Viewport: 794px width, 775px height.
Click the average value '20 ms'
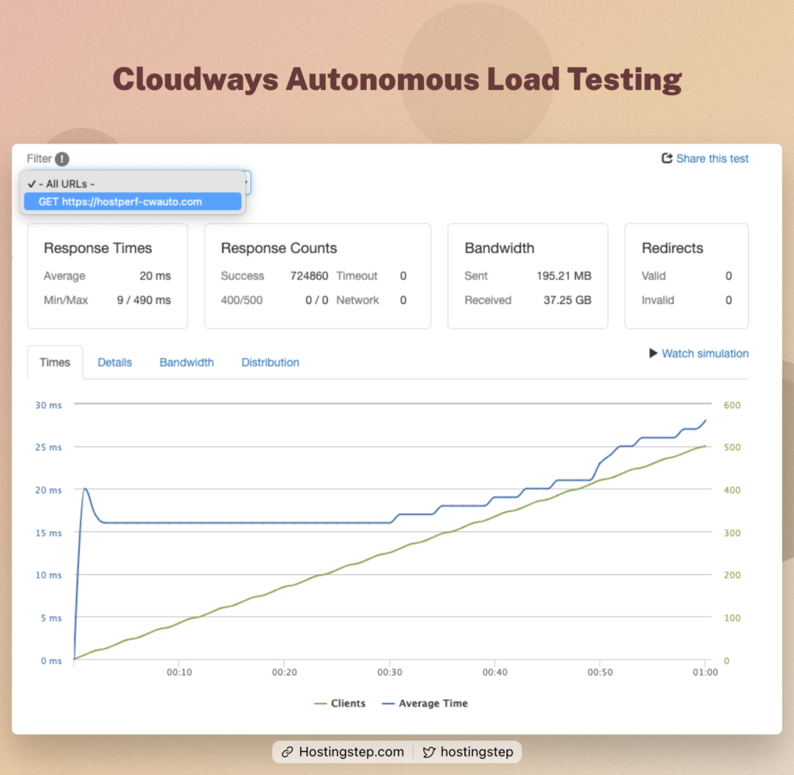pyautogui.click(x=155, y=275)
